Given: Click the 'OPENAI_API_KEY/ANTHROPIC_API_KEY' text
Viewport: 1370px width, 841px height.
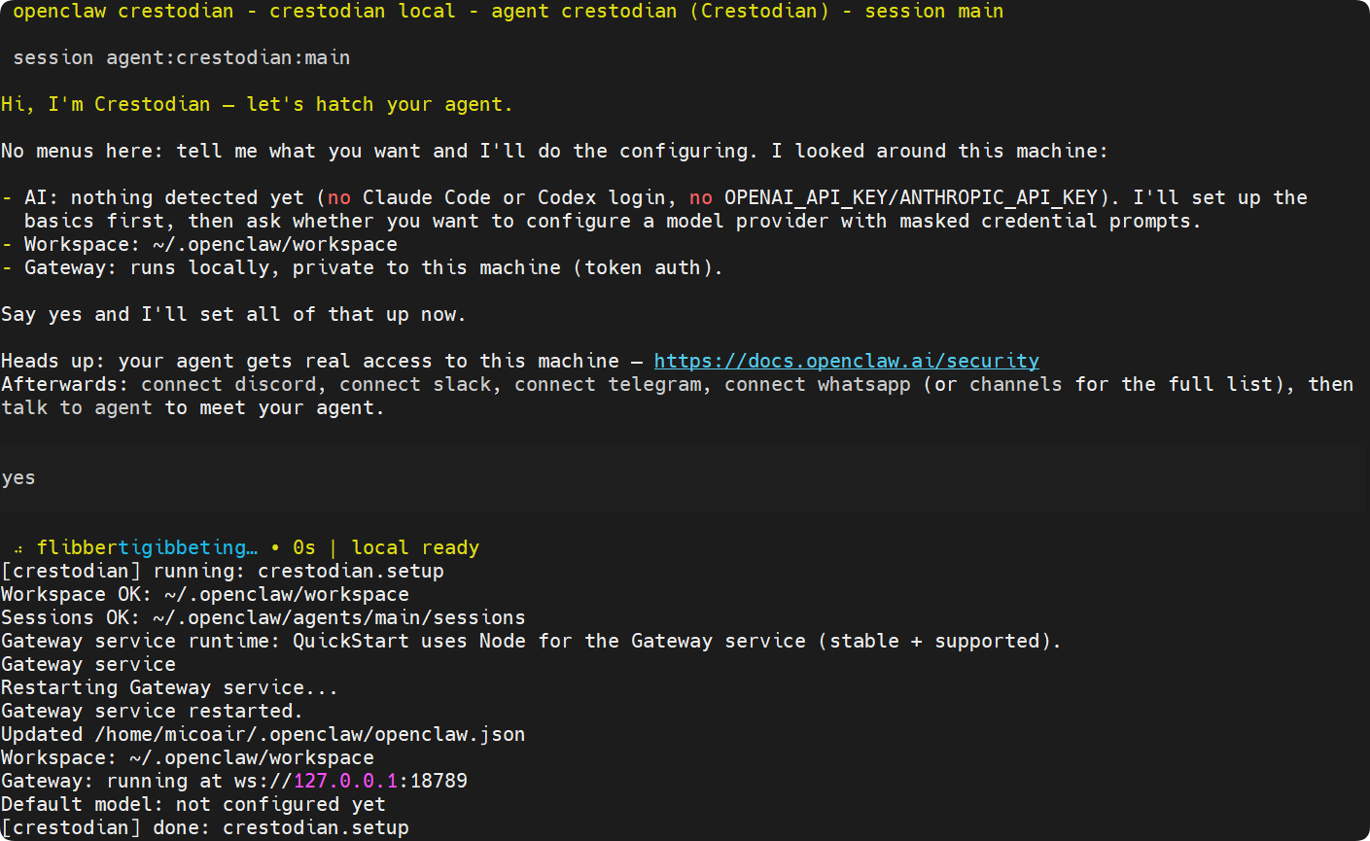Looking at the screenshot, I should (x=911, y=197).
